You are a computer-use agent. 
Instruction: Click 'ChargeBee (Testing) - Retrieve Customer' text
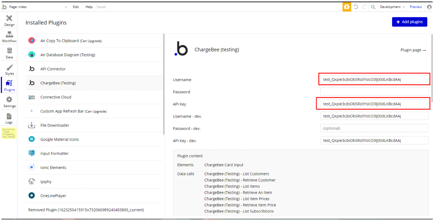pyautogui.click(x=240, y=180)
